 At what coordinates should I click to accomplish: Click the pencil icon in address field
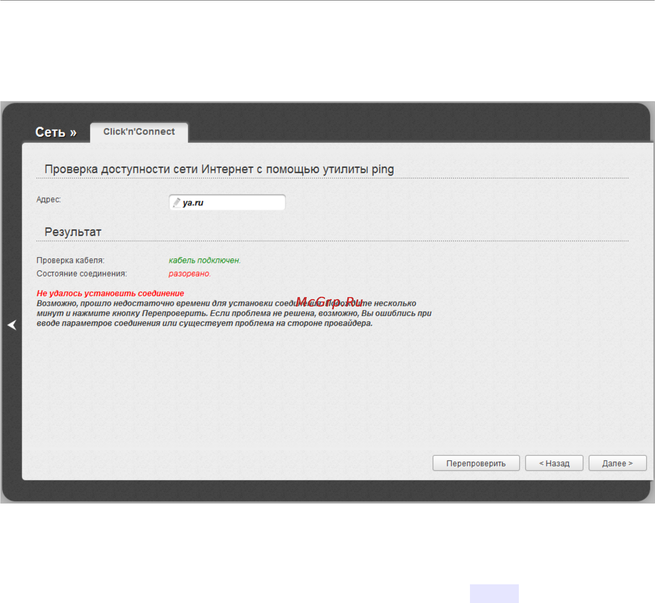click(177, 203)
